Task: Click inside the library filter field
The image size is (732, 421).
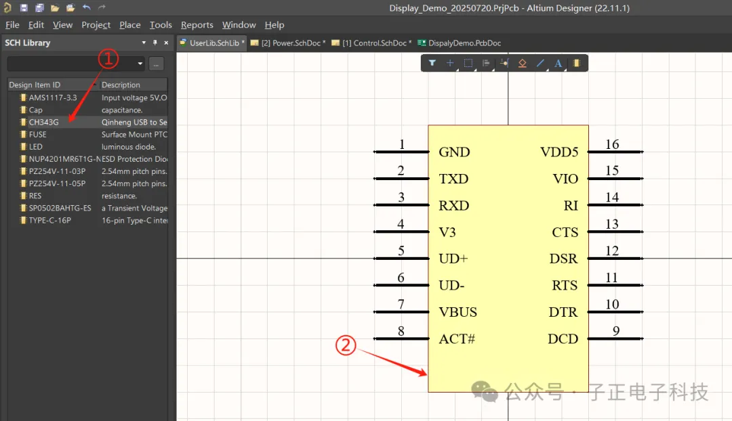Action: click(71, 64)
